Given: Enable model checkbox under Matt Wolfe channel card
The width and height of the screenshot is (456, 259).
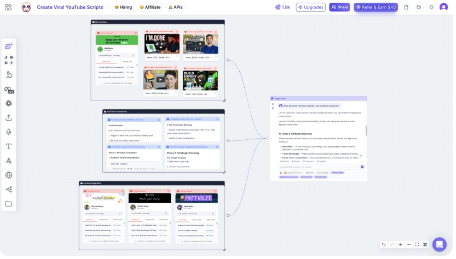Looking at the screenshot, I should pyautogui.click(x=182, y=242).
